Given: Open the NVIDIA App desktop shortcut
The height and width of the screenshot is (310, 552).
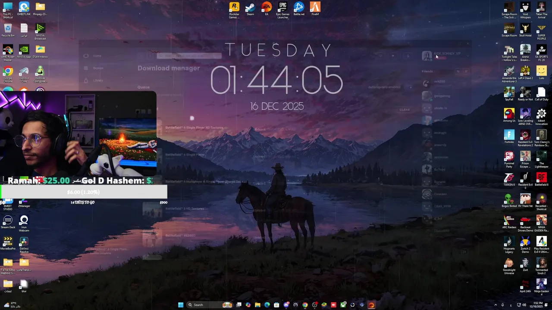Looking at the screenshot, I should [x=24, y=52].
